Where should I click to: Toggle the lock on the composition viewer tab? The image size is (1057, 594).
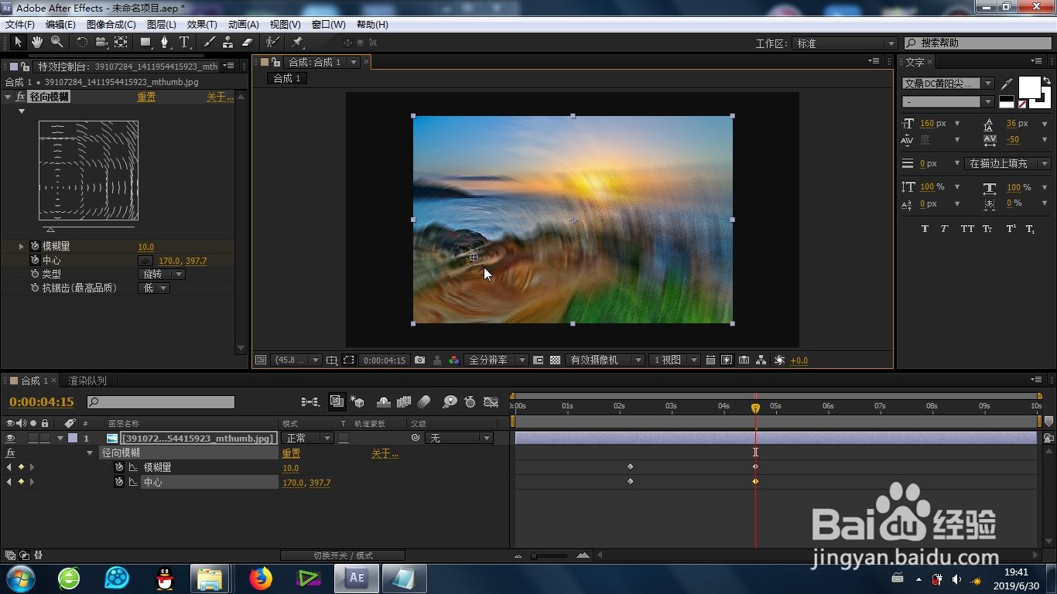[275, 62]
